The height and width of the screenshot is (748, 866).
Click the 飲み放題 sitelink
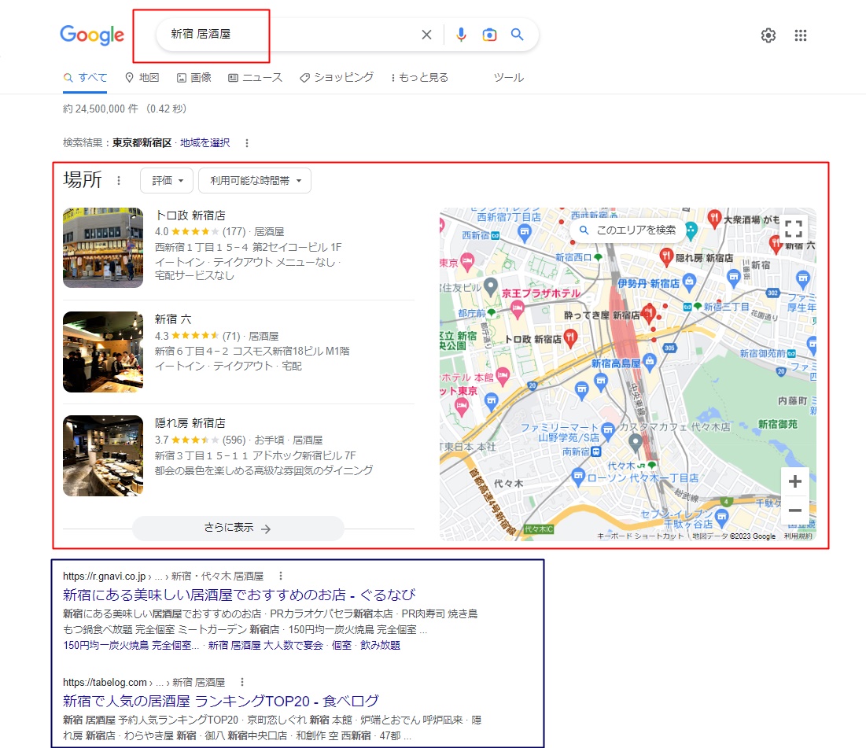pyautogui.click(x=380, y=645)
